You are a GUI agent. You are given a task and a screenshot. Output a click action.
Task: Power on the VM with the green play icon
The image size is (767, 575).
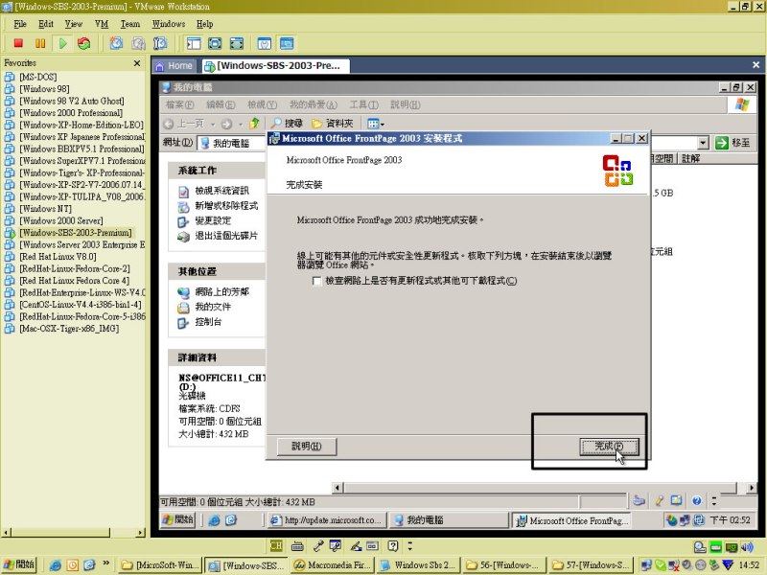(62, 43)
